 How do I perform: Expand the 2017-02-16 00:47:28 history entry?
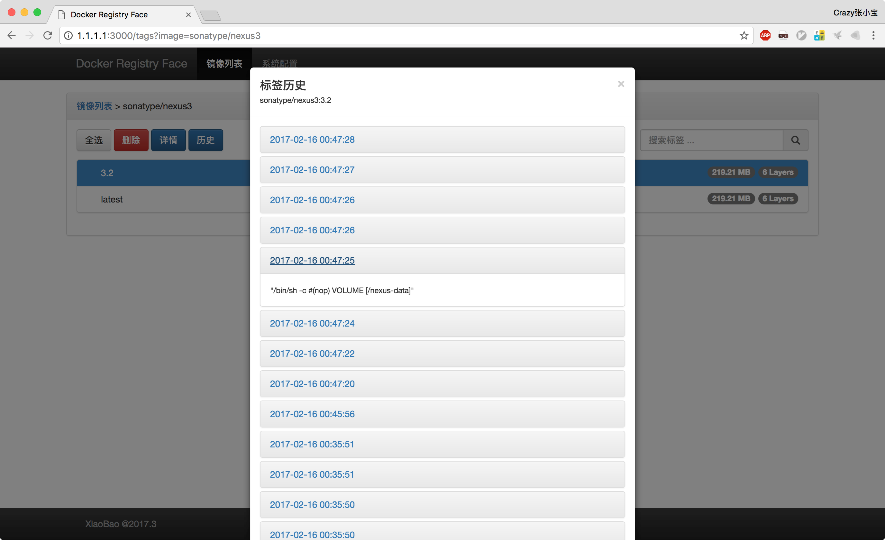pyautogui.click(x=312, y=140)
